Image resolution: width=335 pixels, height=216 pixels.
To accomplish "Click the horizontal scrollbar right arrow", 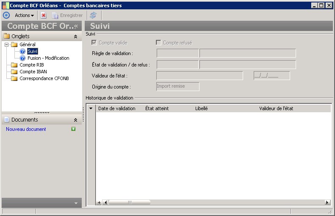I will 327,202.
